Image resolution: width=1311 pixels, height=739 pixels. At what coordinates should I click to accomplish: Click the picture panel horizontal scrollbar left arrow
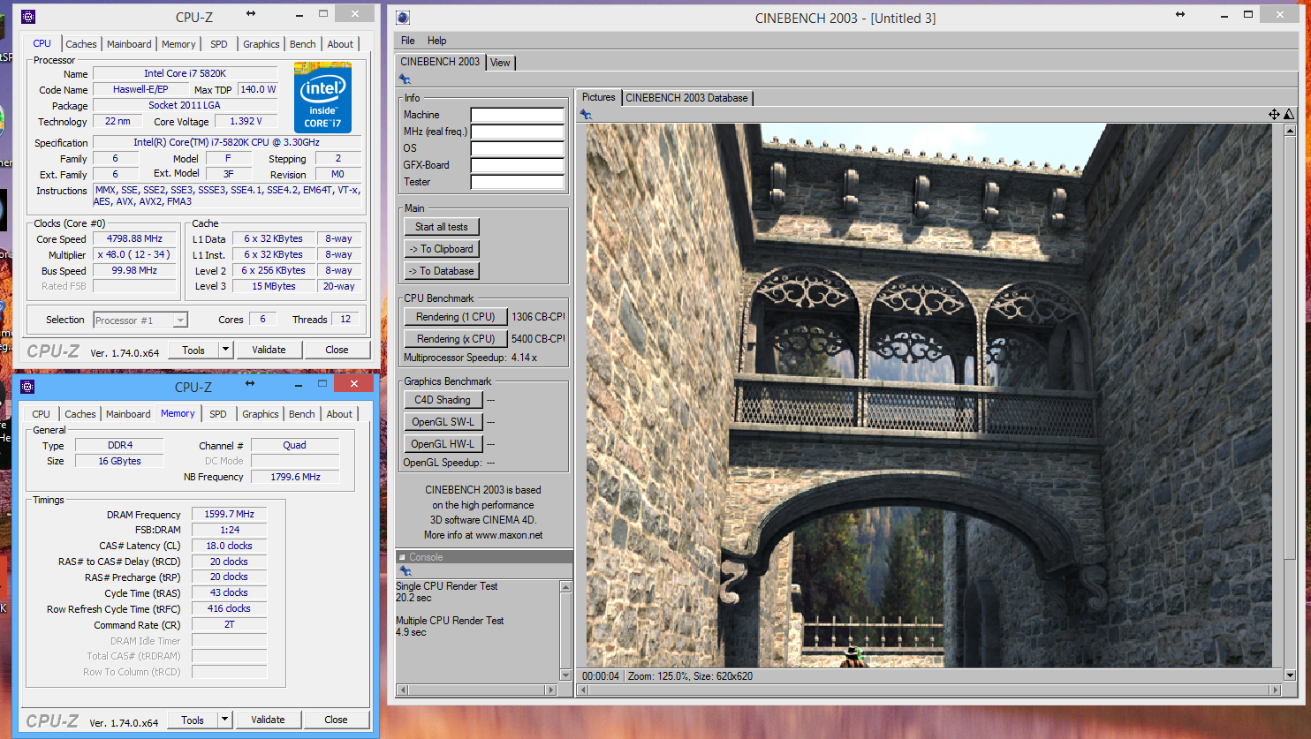click(582, 690)
